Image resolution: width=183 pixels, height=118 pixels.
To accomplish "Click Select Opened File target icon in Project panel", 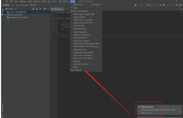I will point(33,9).
